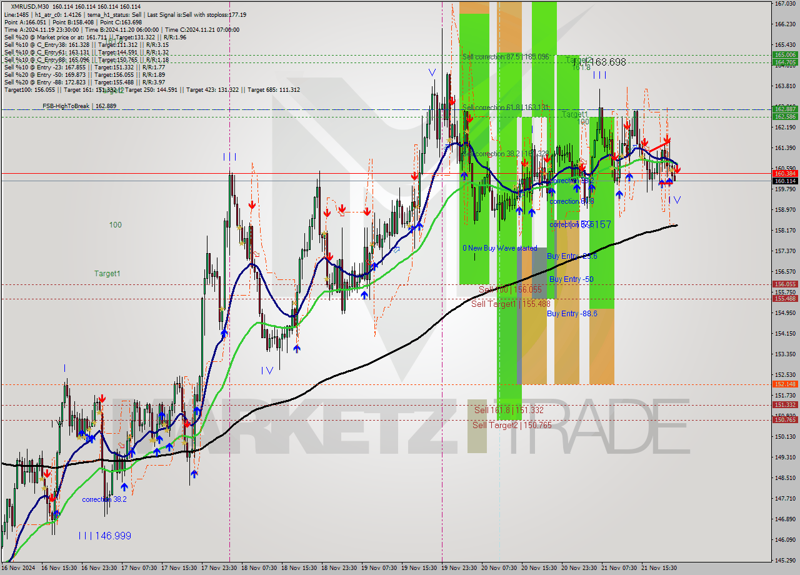Select the 'Buy Entry -88.6' label
The image size is (800, 575).
572,314
